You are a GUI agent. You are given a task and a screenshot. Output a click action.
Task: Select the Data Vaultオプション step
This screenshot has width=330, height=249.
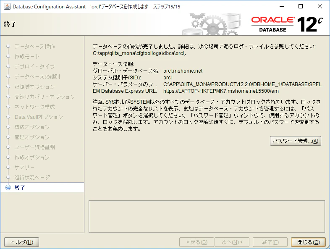pyautogui.click(x=39, y=117)
